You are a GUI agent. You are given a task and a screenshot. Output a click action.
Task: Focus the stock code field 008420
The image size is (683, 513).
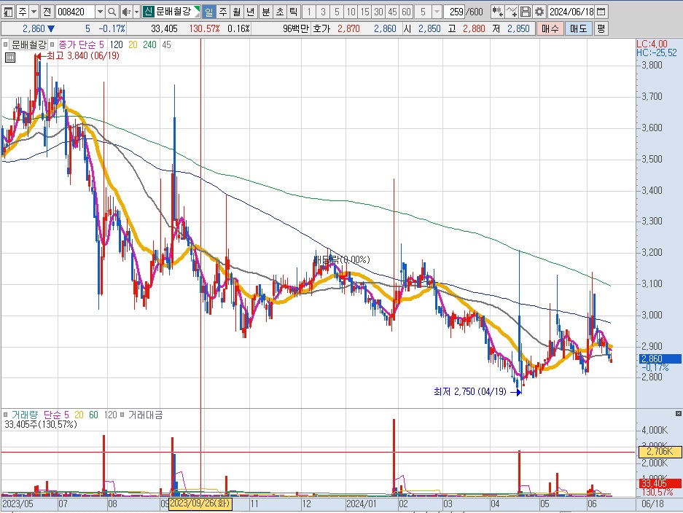point(75,12)
